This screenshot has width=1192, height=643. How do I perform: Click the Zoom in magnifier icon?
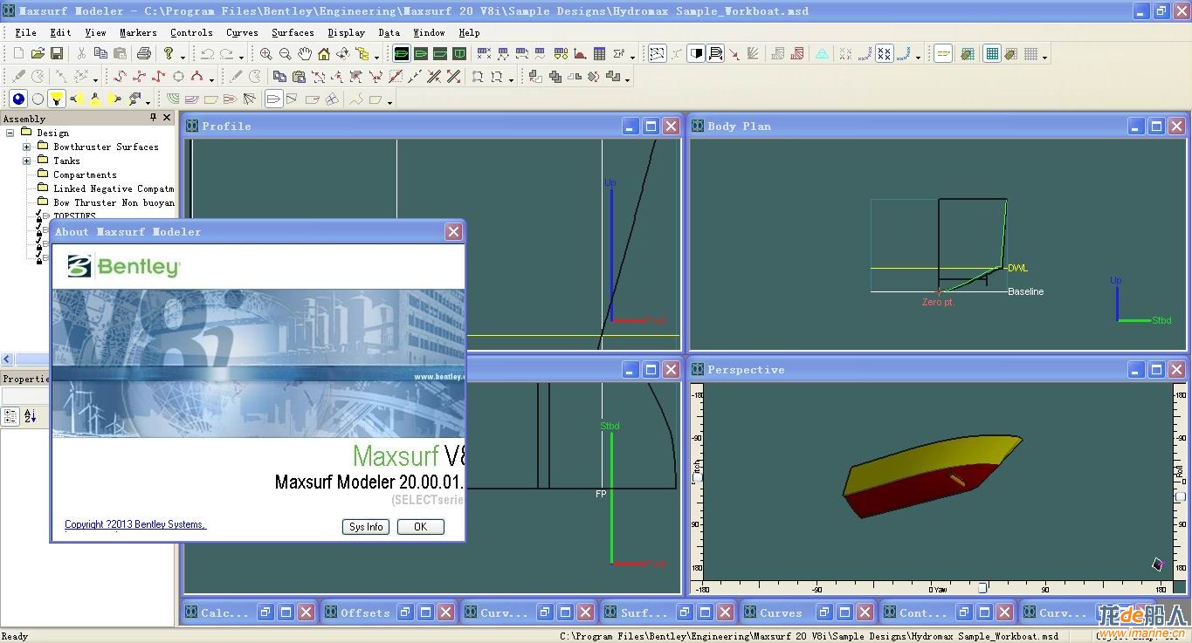click(266, 54)
